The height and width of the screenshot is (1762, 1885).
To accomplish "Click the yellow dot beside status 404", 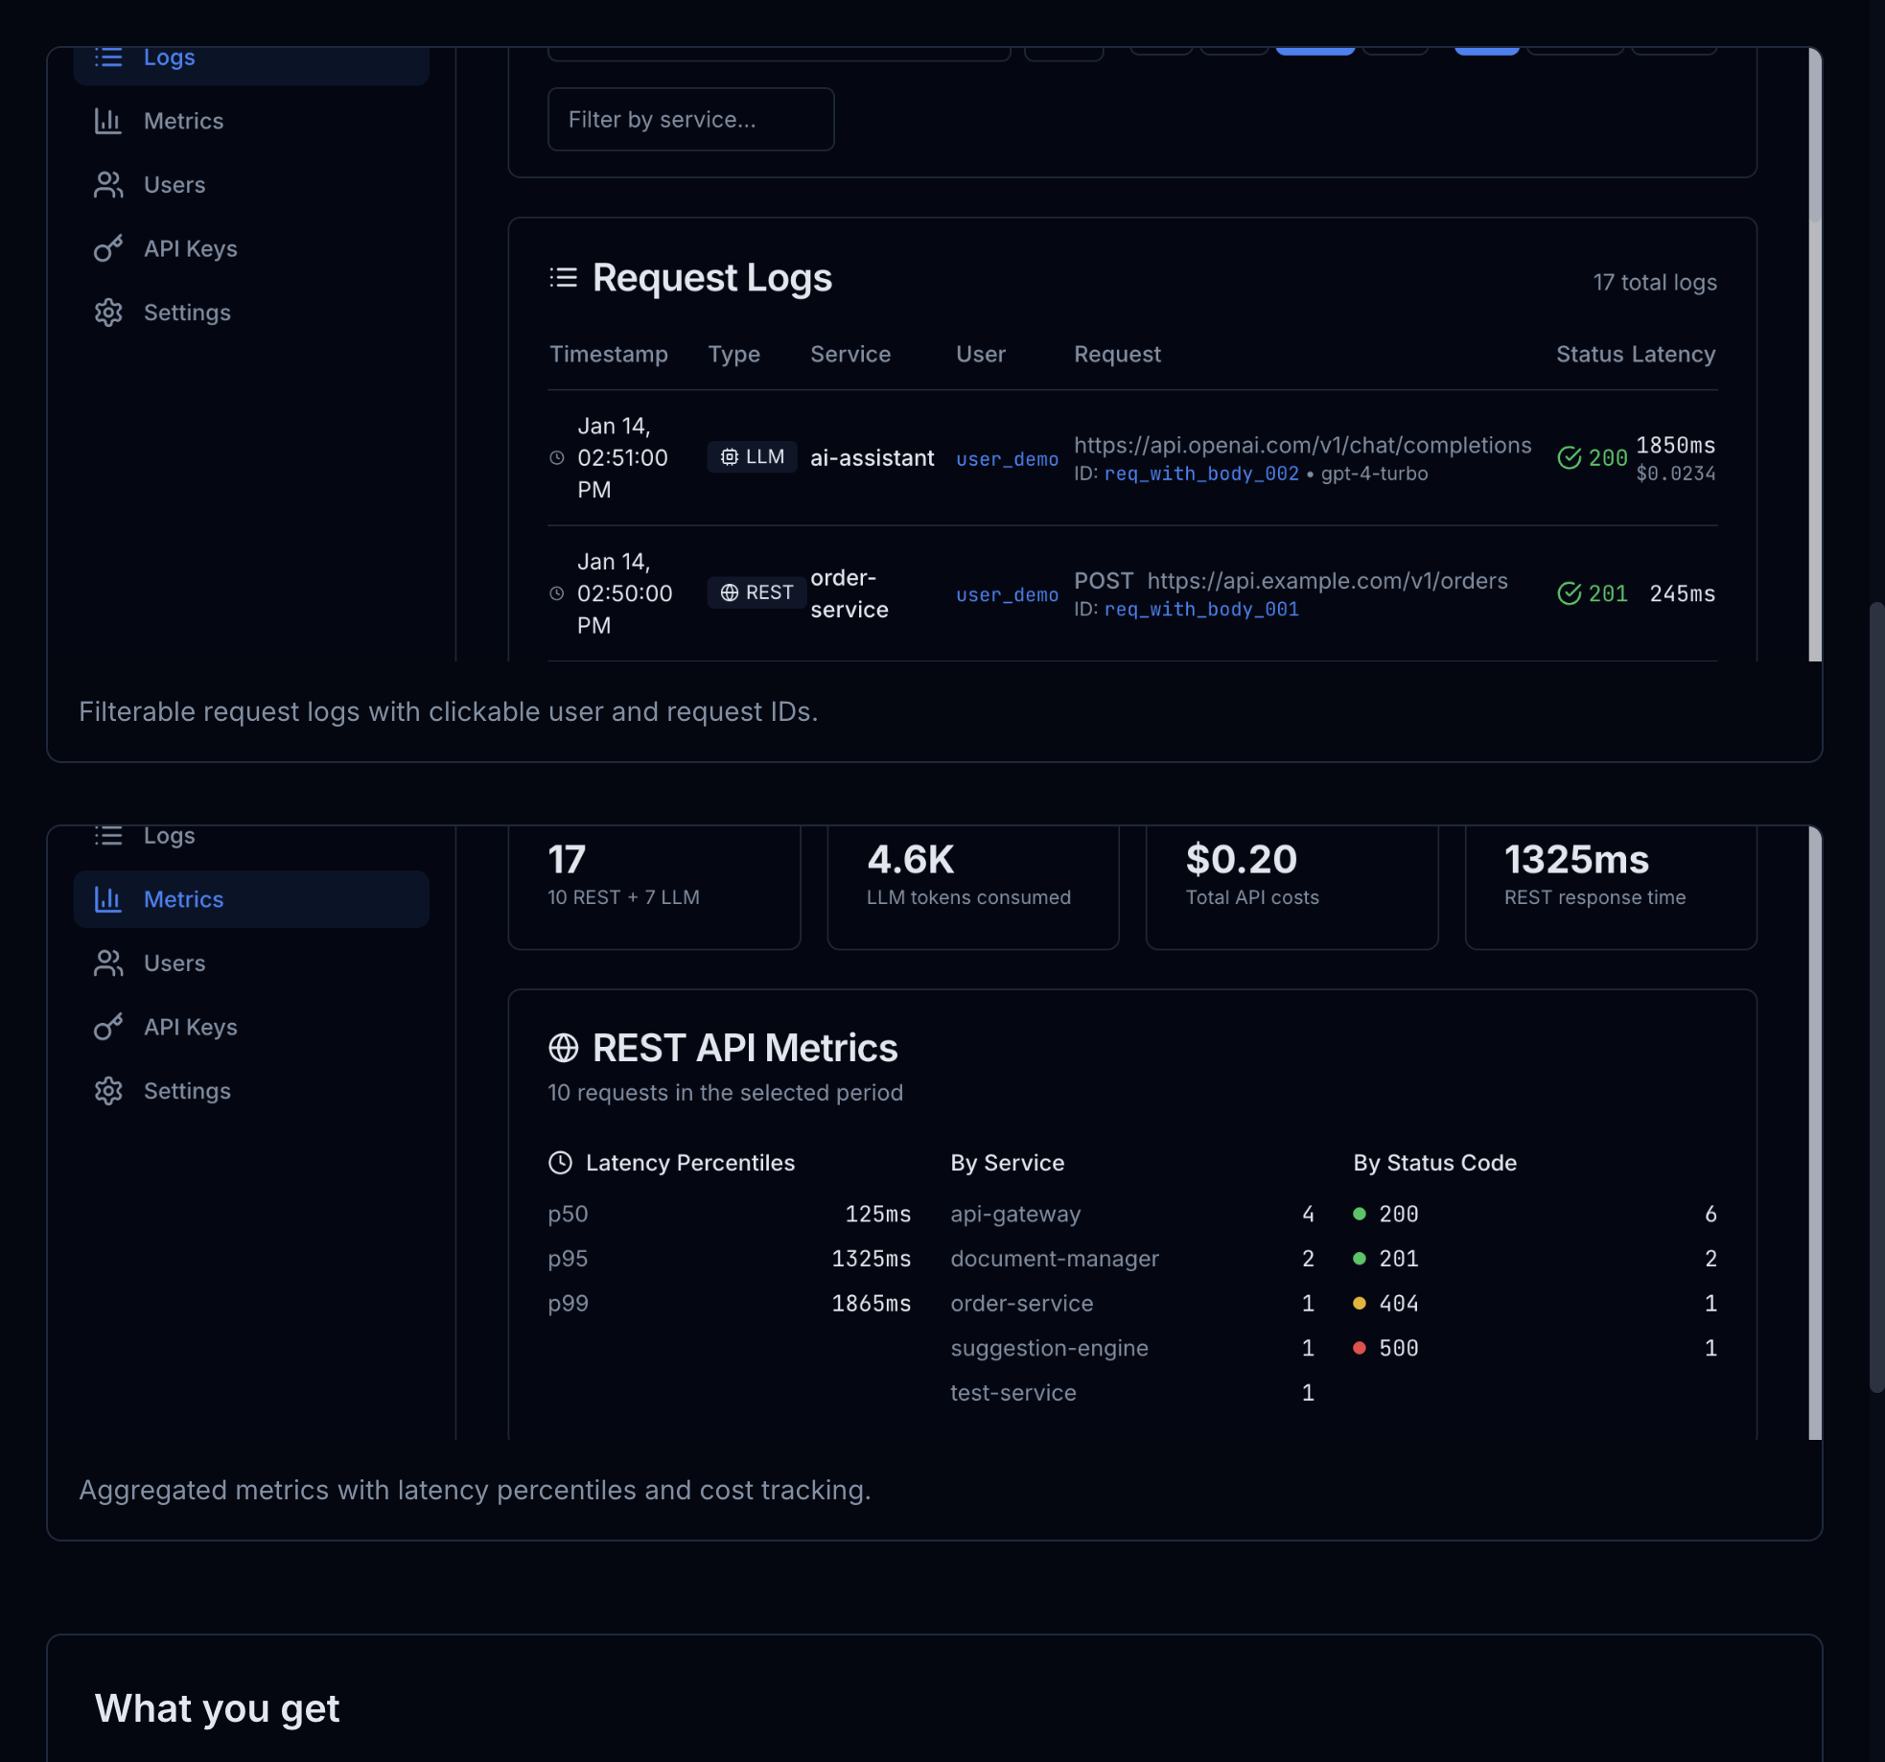I will pyautogui.click(x=1359, y=1304).
